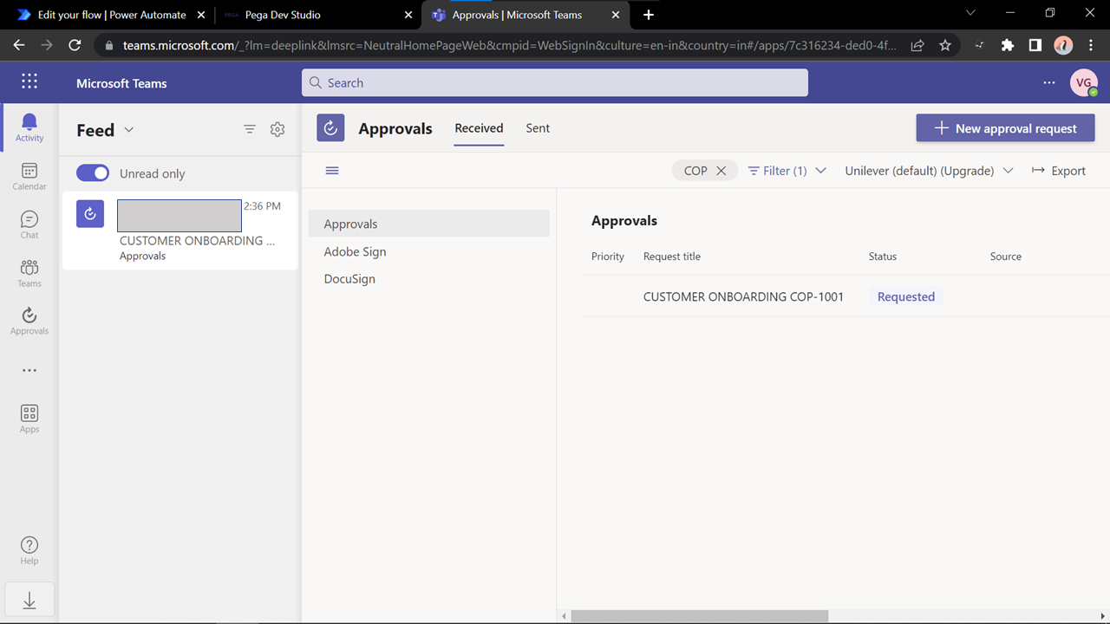Open the Apps store icon
The image size is (1110, 624).
click(x=29, y=419)
